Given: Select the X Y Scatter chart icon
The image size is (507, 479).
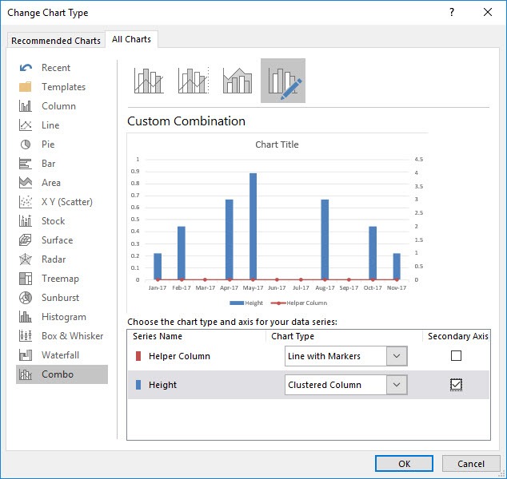Looking at the screenshot, I should tap(26, 202).
